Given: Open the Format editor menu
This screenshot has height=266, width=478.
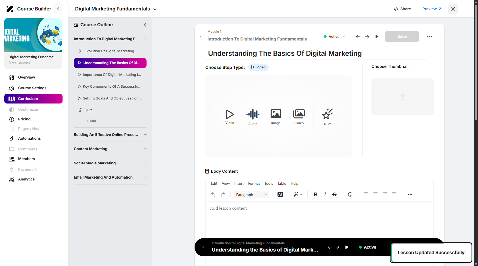Looking at the screenshot, I should click(x=254, y=183).
